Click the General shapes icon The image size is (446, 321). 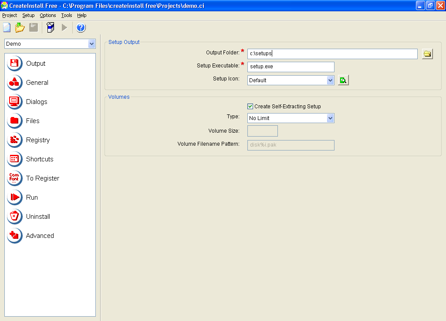14,82
